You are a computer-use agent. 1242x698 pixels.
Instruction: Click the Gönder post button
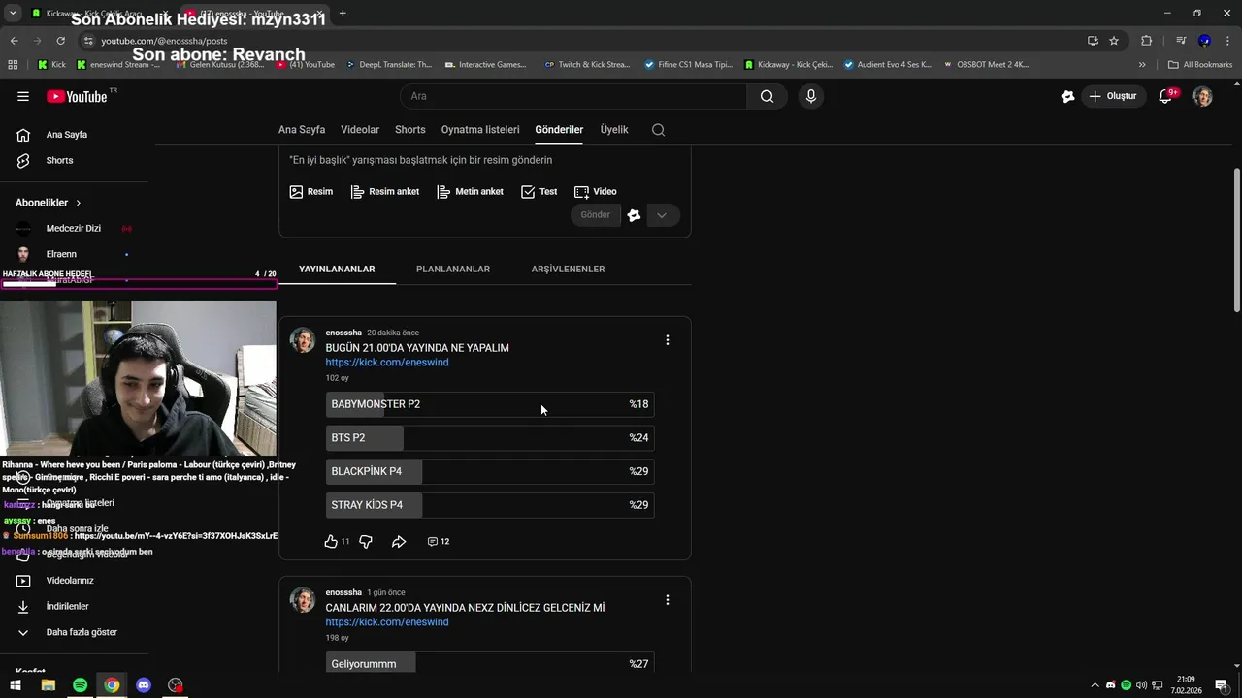tap(596, 215)
